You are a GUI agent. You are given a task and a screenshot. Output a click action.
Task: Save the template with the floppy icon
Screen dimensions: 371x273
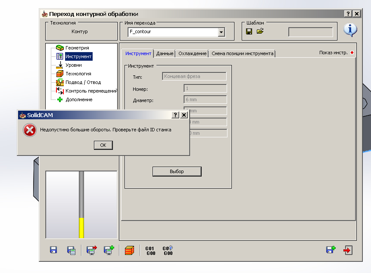pyautogui.click(x=249, y=31)
